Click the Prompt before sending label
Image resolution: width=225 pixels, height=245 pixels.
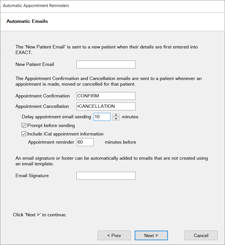tap(51, 126)
